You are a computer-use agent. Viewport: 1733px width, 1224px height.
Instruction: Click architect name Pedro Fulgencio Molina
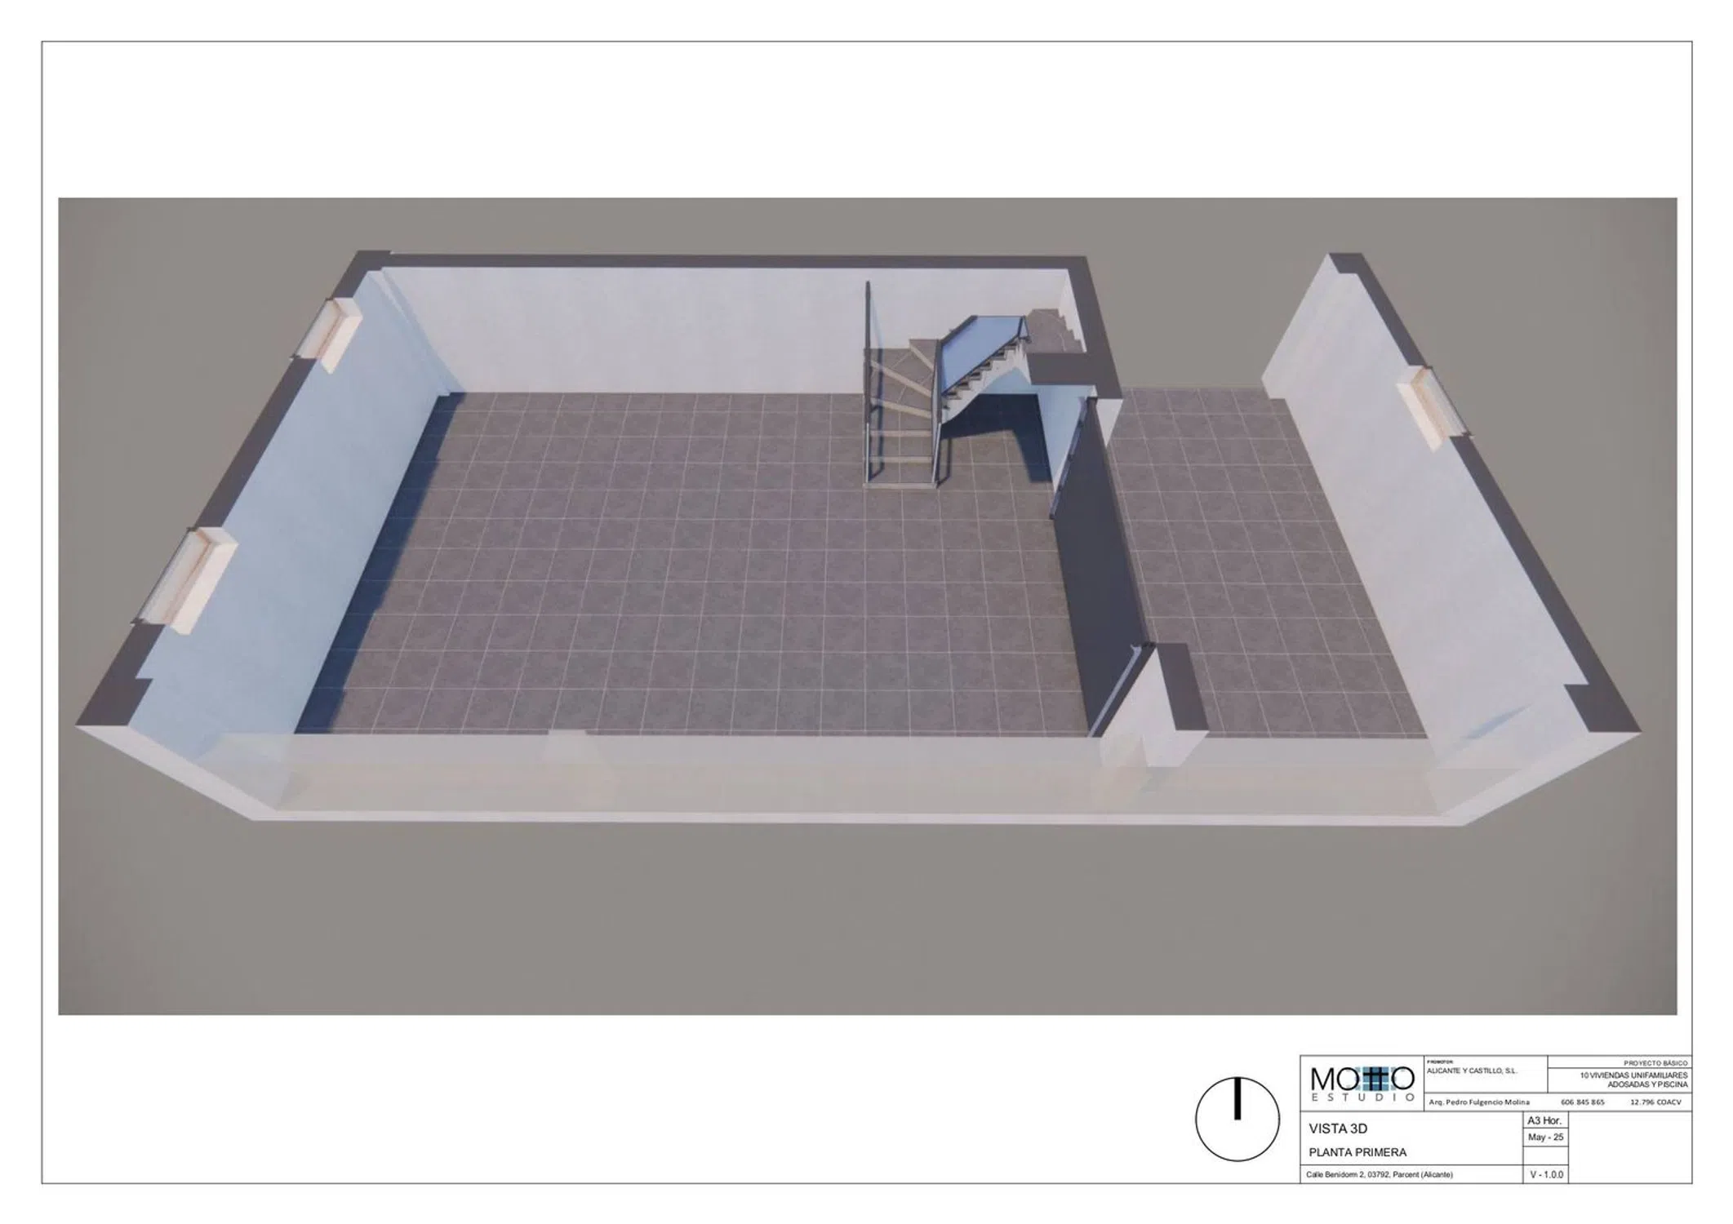[x=1478, y=1102]
